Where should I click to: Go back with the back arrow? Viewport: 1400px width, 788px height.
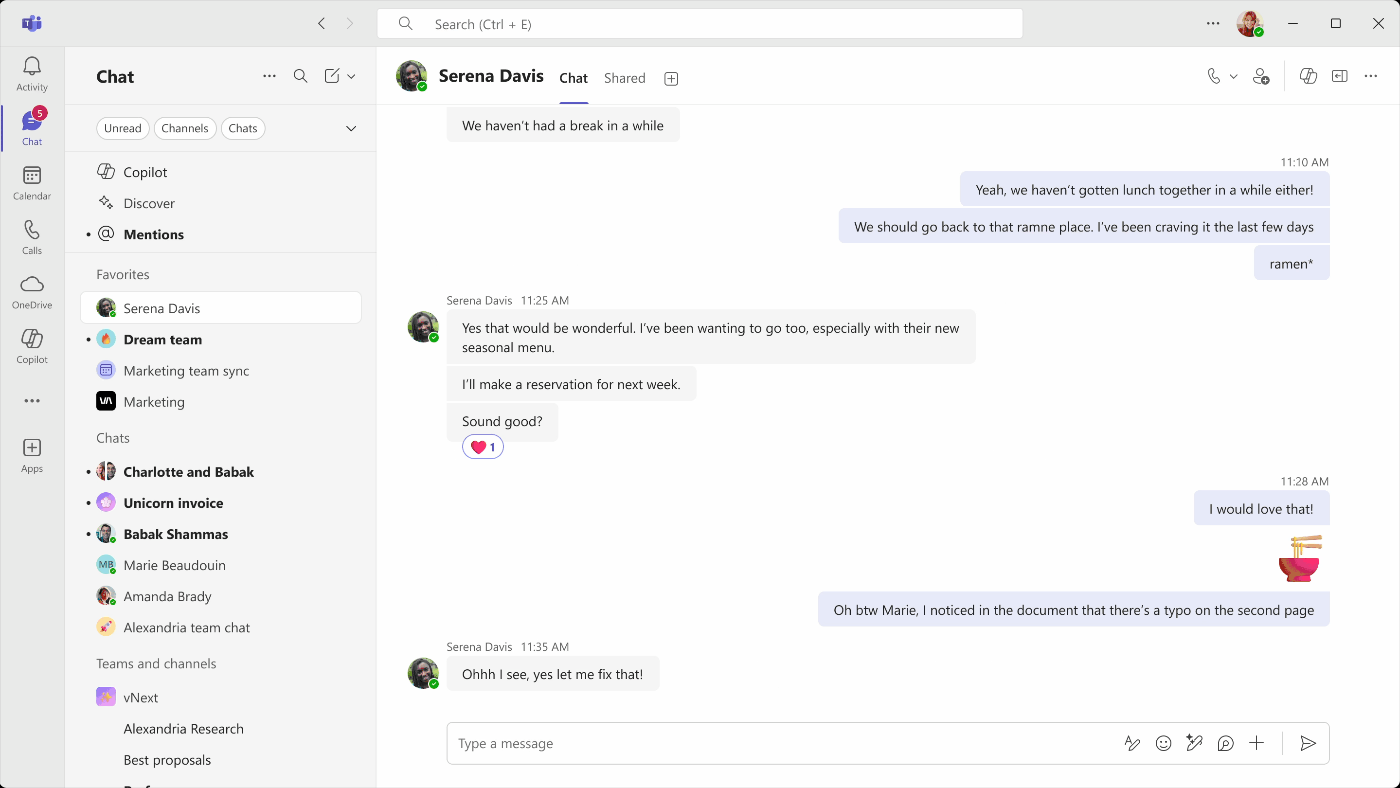322,23
